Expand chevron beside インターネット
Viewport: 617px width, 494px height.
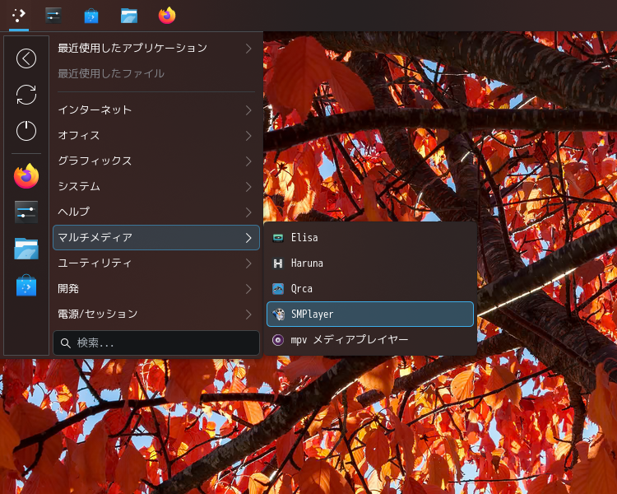click(248, 110)
